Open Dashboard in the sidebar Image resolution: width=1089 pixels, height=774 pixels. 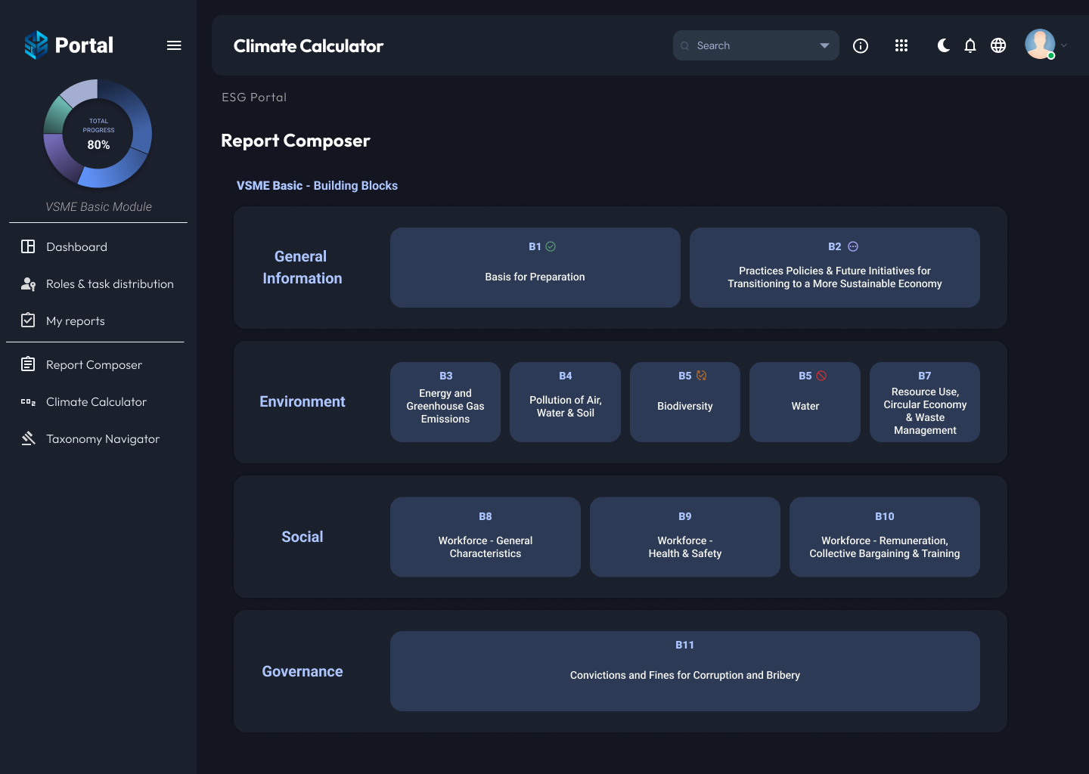coord(76,247)
